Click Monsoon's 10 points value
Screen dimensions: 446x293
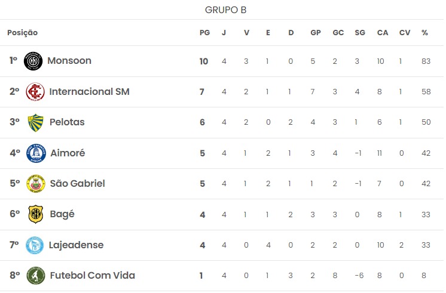click(204, 61)
